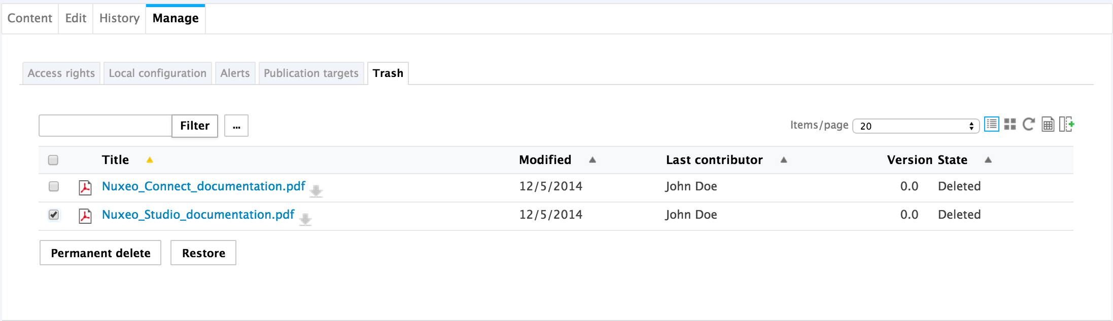The height and width of the screenshot is (321, 1113).
Task: Uncheck the Nuxeo_Studio_documentation.pdf checkbox
Action: tap(54, 215)
